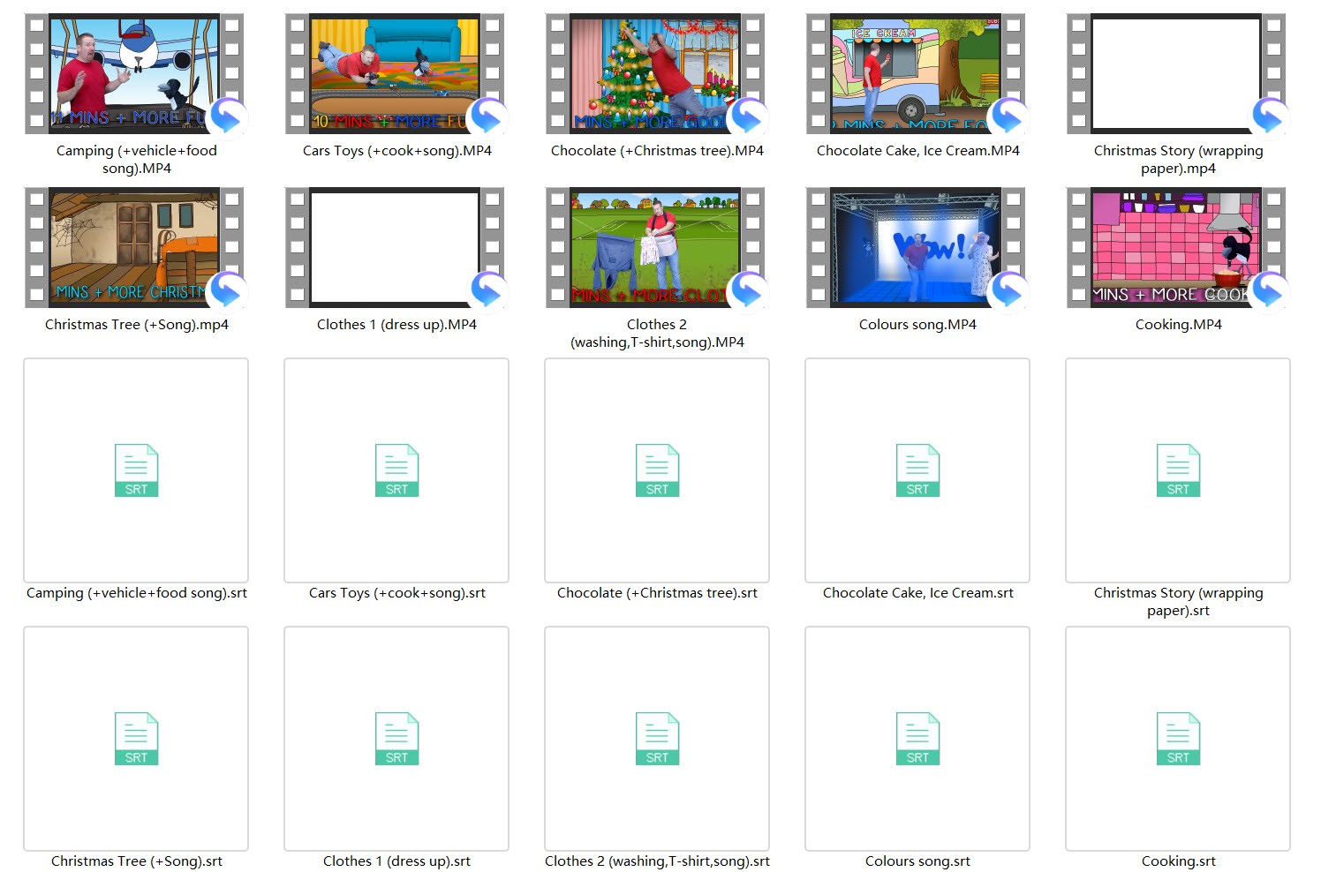
Task: Click the Cooking.MP4 file name label
Action: [x=1178, y=325]
